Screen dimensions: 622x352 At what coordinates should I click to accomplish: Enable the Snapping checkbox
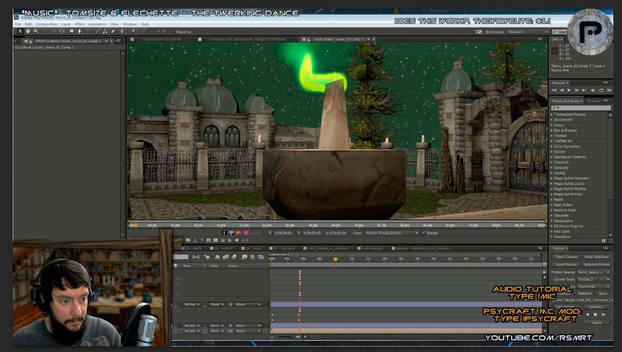pos(173,32)
